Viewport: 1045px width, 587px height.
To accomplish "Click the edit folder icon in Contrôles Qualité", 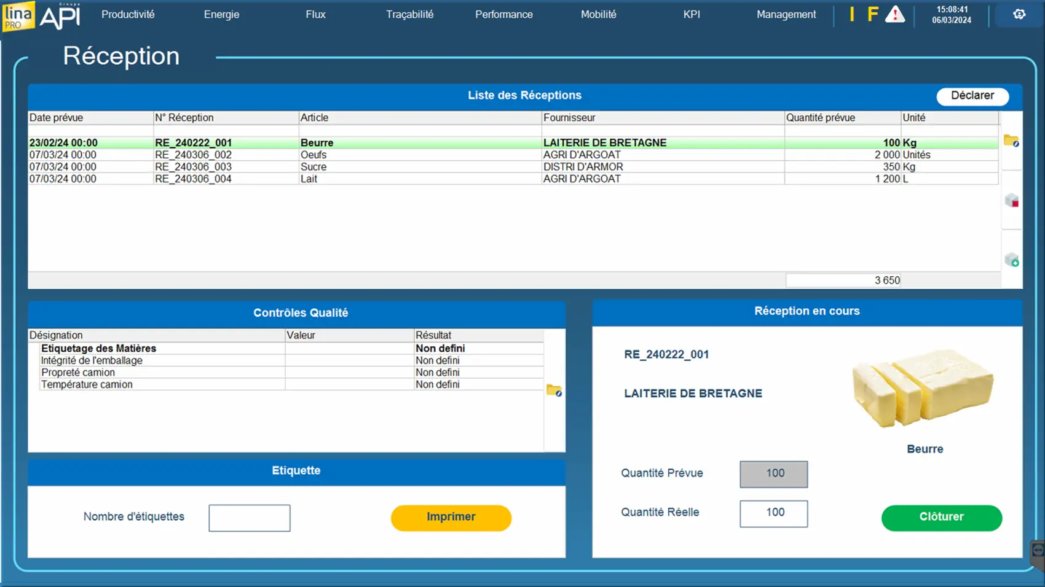I will [554, 391].
